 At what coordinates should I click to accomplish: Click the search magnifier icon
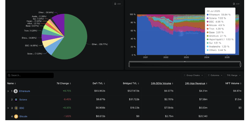pos(9,75)
